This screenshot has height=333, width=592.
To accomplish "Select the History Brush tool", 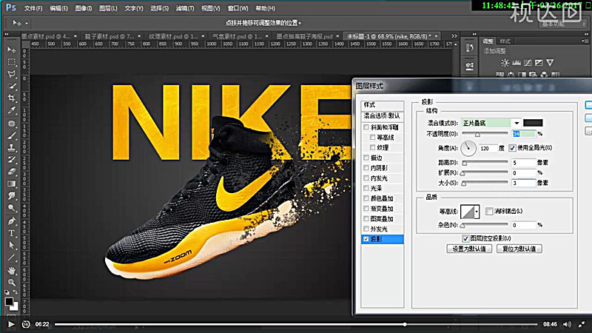I will click(12, 159).
